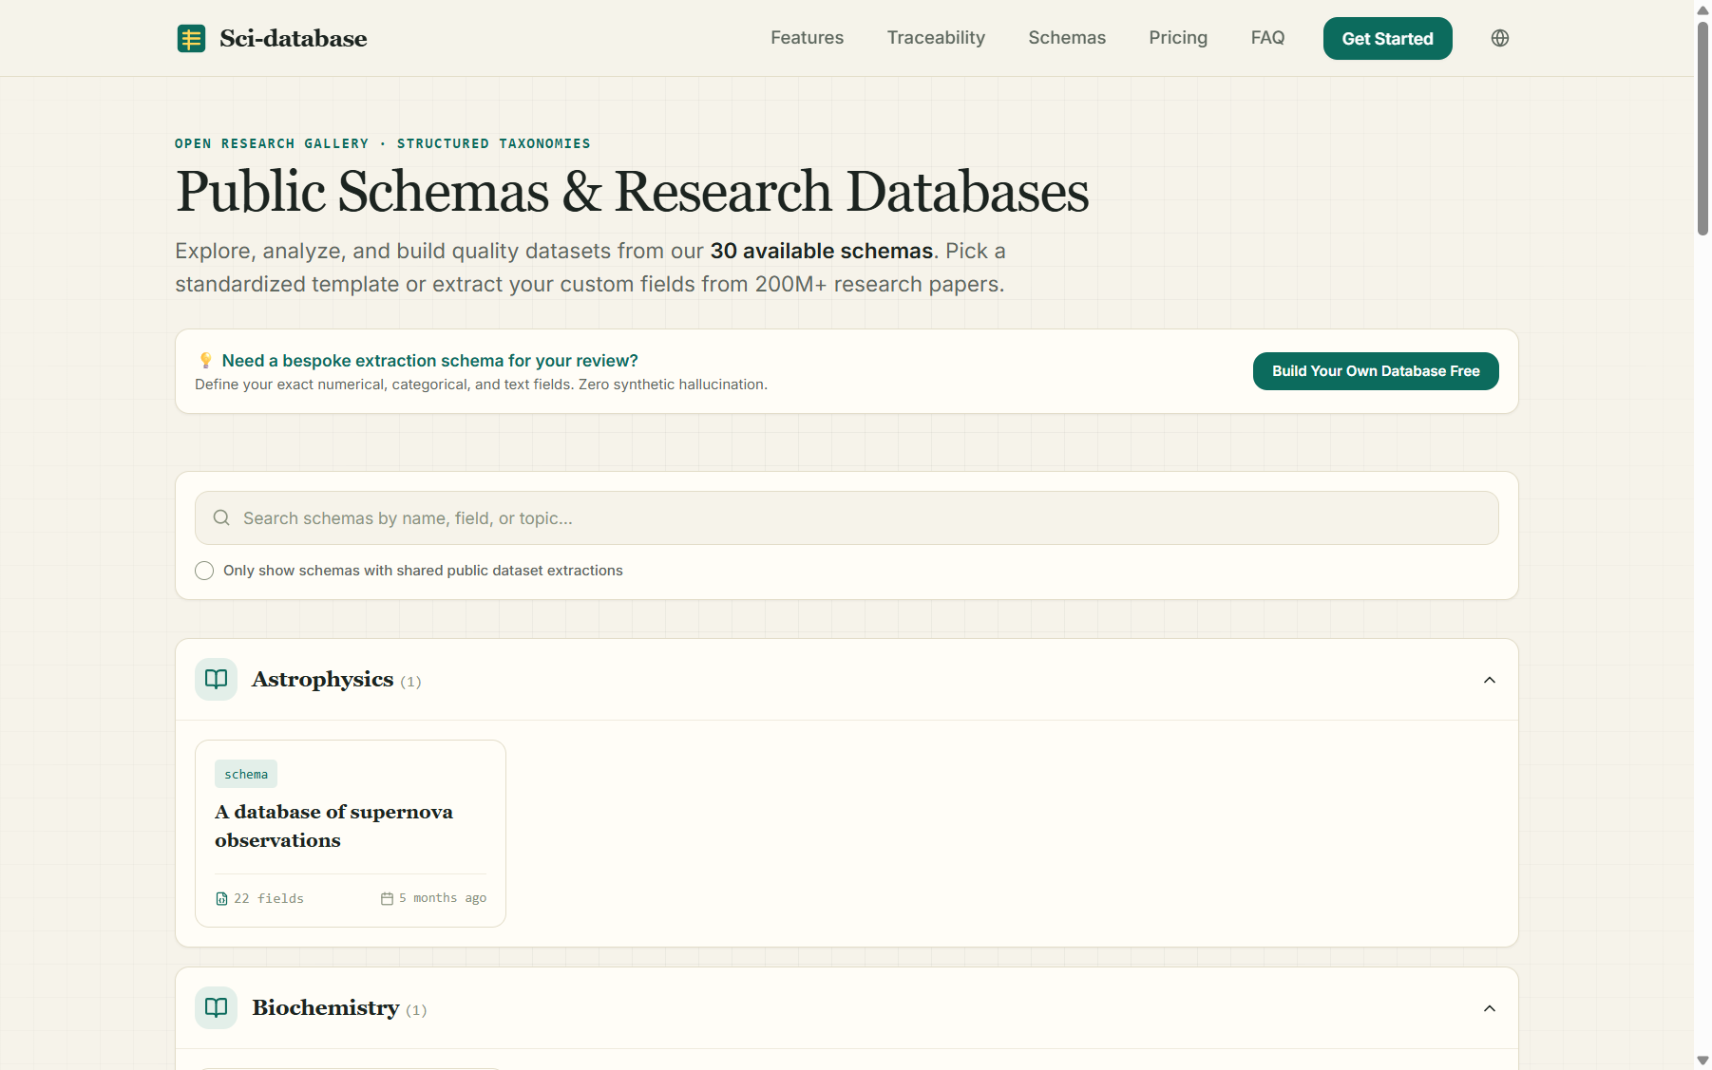This screenshot has width=1712, height=1070.
Task: Click the Get Started button
Action: pos(1387,39)
